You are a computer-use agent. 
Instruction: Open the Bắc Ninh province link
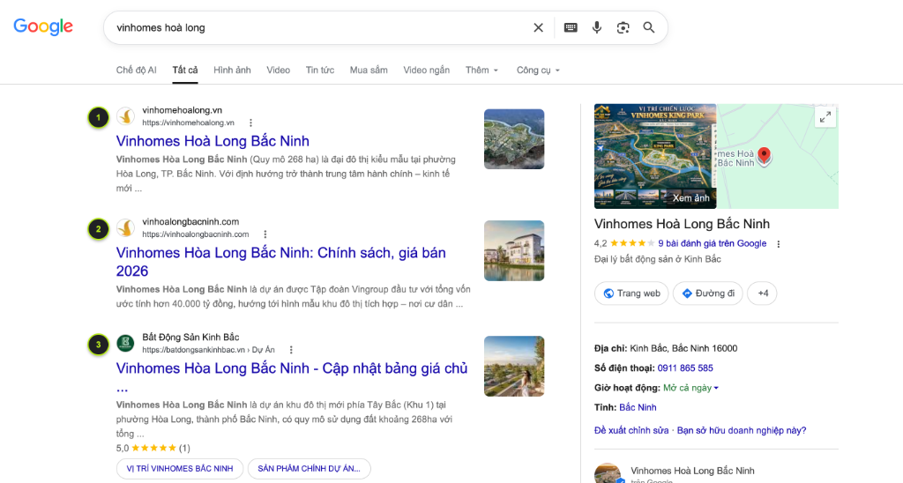pos(638,407)
